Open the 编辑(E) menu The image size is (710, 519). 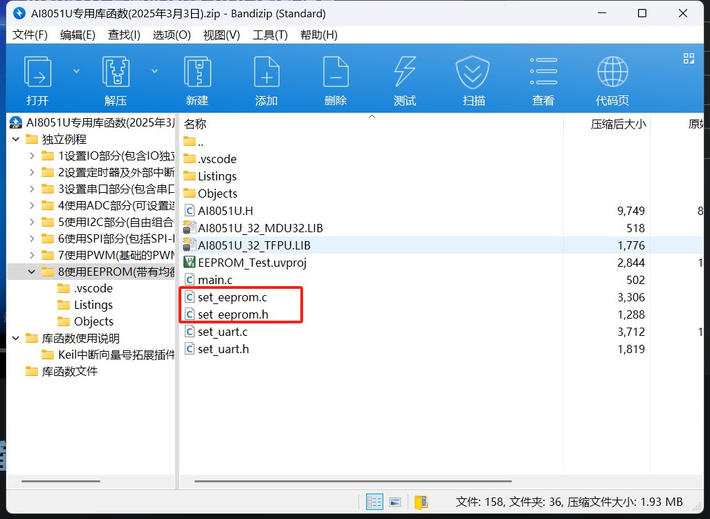tap(78, 35)
